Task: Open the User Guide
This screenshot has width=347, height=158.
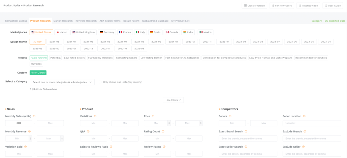Action: [333, 5]
